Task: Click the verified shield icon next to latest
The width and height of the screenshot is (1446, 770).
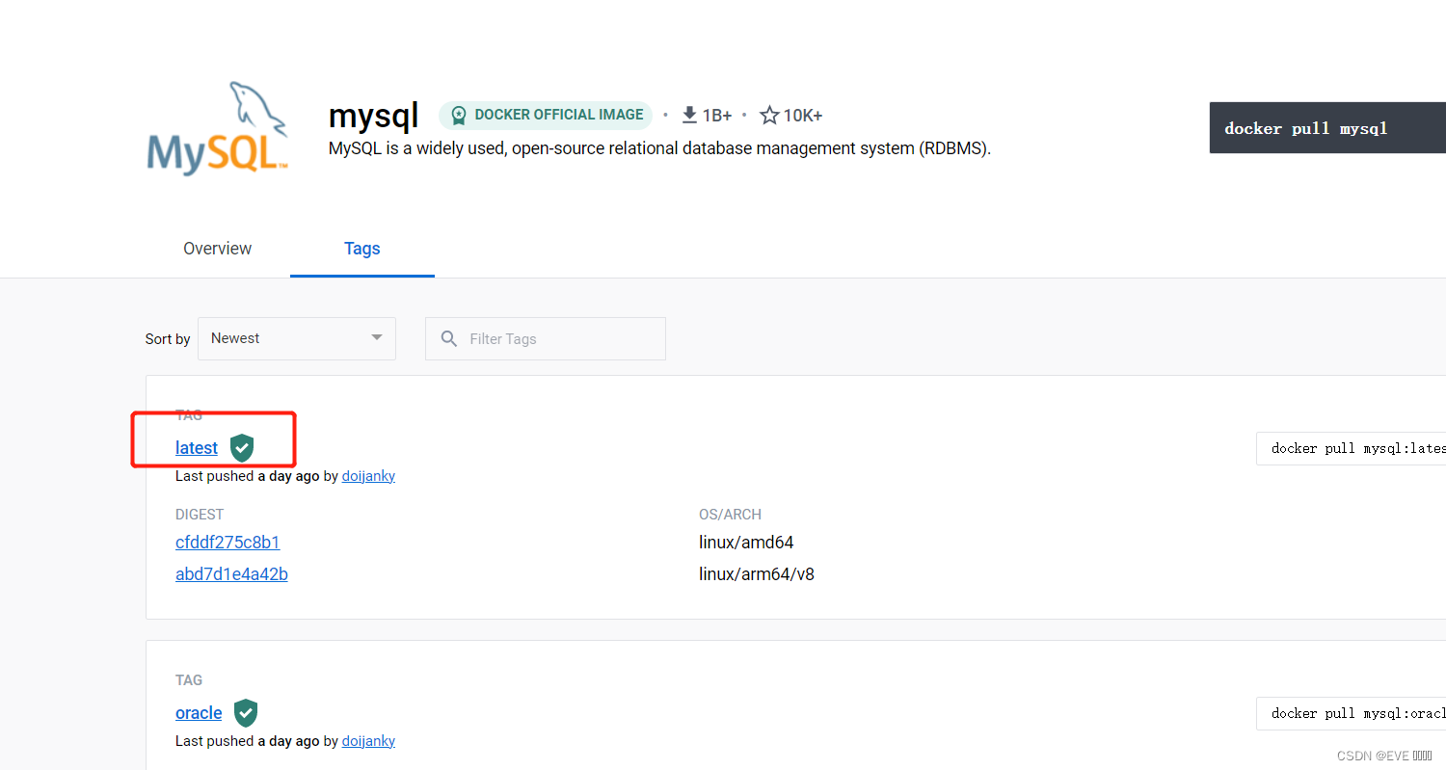Action: pos(242,448)
